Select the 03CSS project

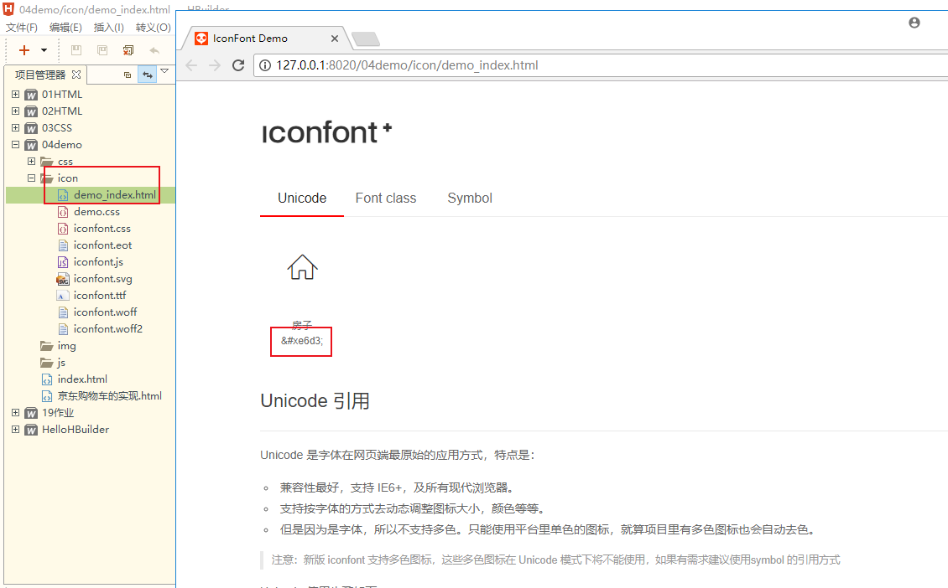coord(57,128)
